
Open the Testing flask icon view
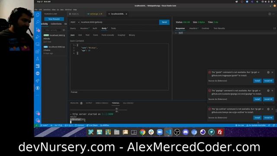[x=38, y=59]
